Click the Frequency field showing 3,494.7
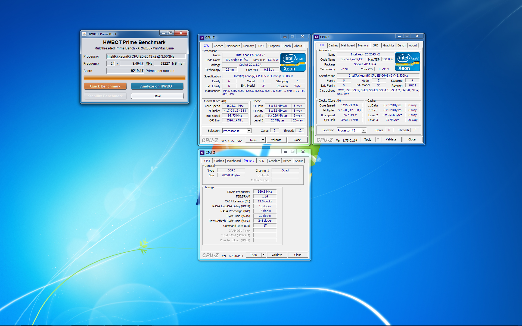 132,63
